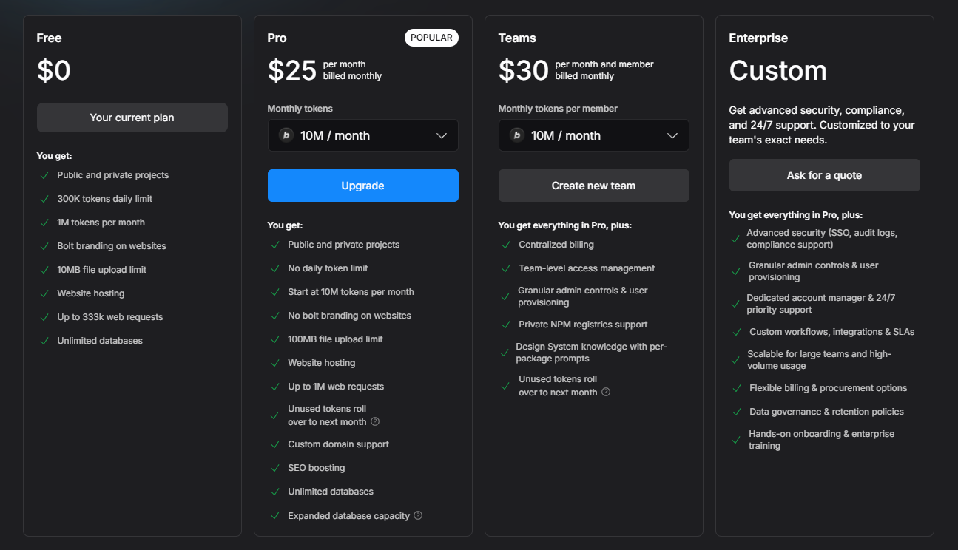Click the Ask for a quote button
Screen dimensions: 958x550
[x=824, y=175]
